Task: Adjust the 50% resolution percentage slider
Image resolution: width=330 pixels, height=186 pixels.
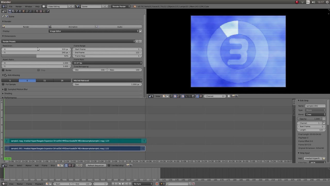Action: (x=36, y=56)
